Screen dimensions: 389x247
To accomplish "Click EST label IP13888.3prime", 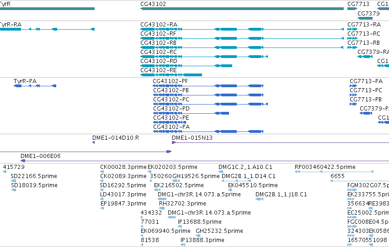I will click(202, 240).
